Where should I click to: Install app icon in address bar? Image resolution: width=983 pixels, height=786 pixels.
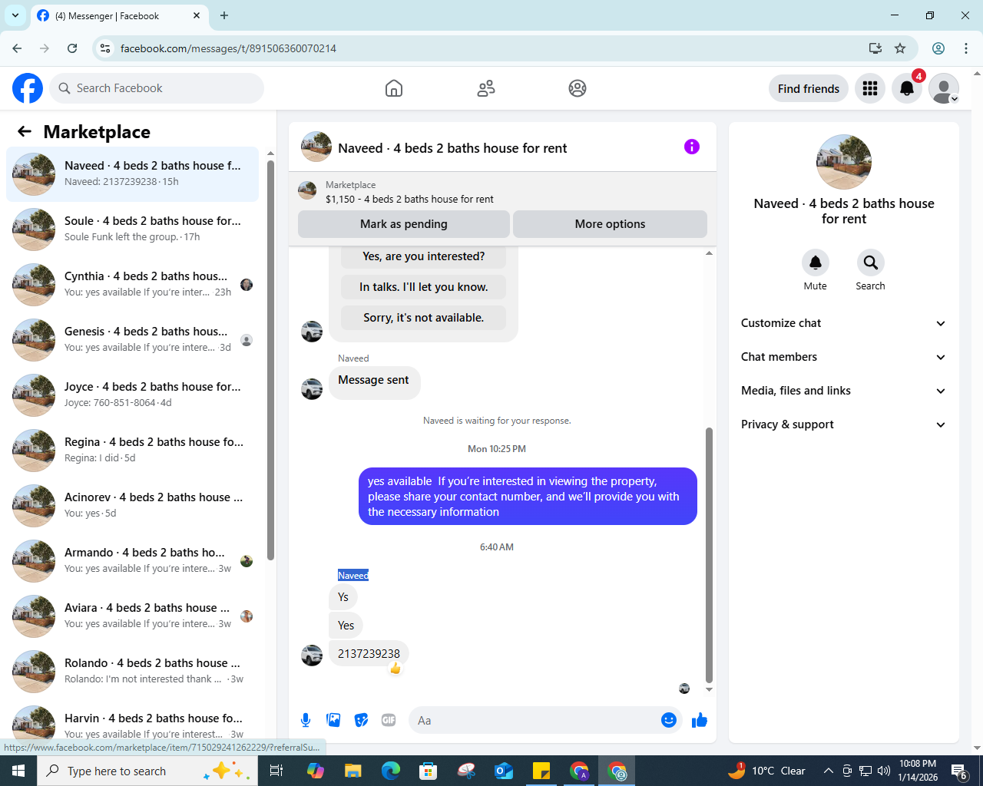875,48
